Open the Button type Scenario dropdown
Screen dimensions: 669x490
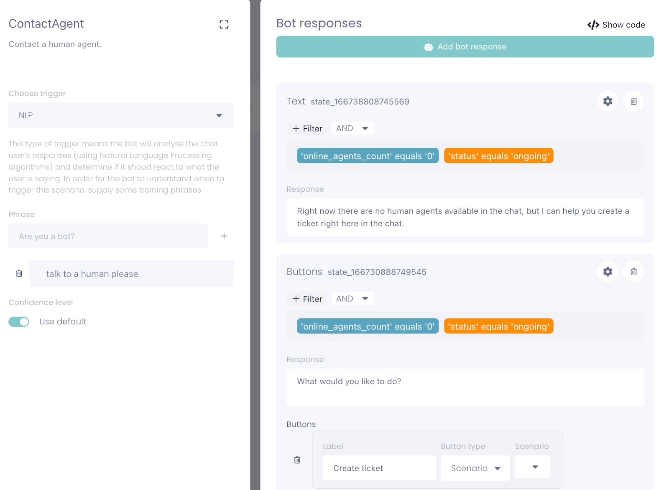pyautogui.click(x=475, y=468)
